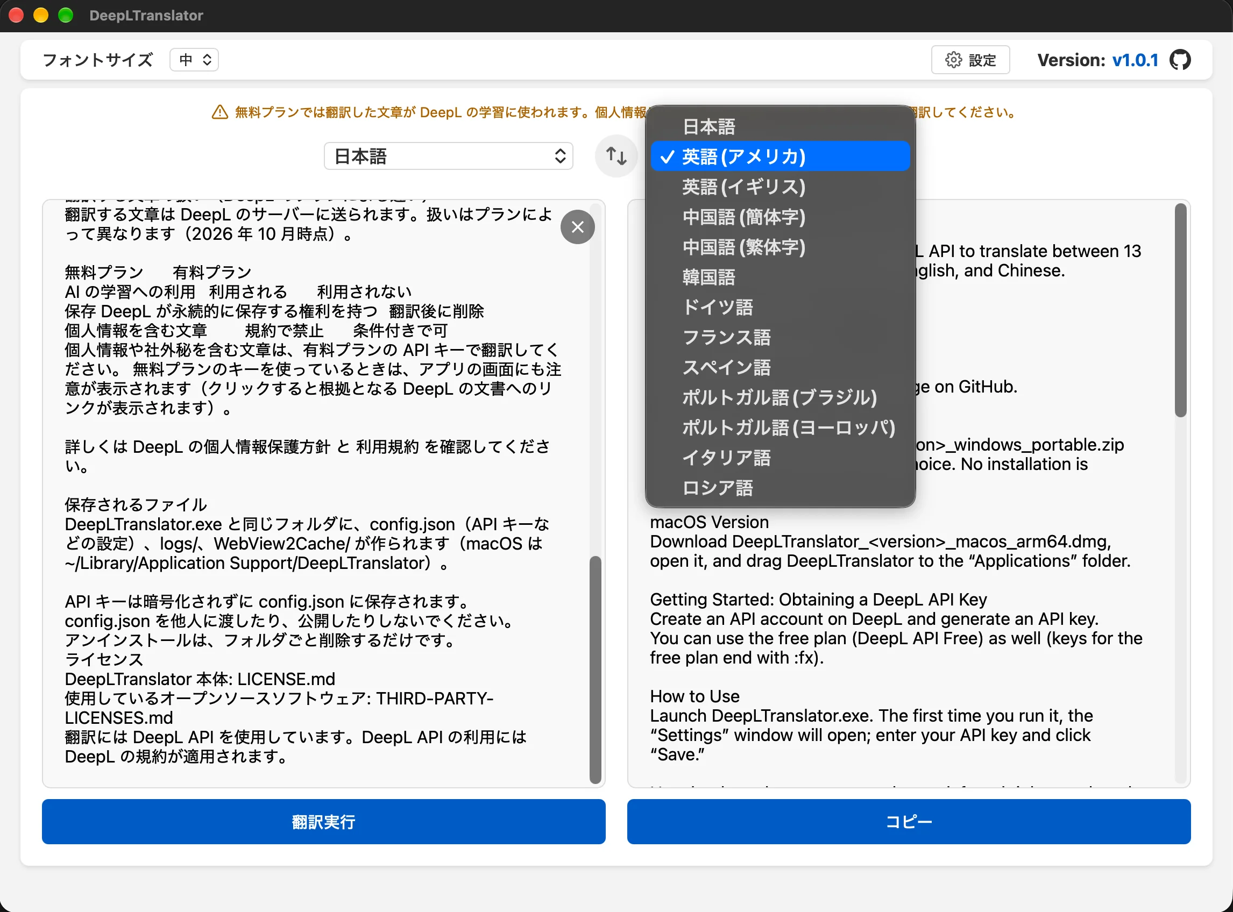Select スペイン語 in the language menu
The height and width of the screenshot is (912, 1233).
[780, 368]
